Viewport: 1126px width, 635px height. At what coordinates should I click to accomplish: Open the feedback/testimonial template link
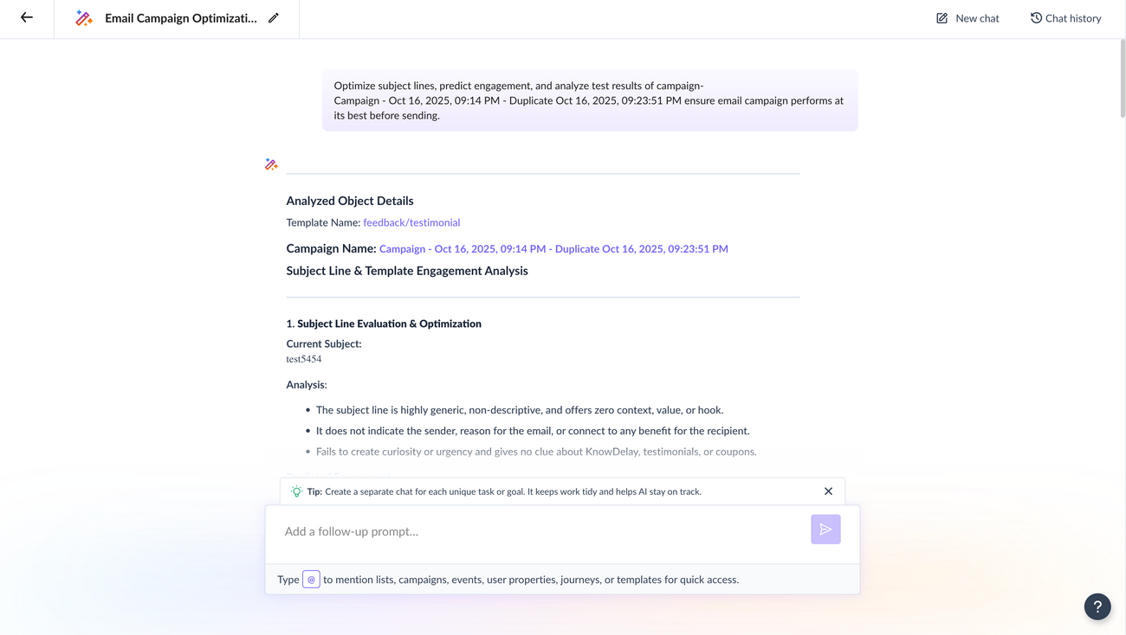click(x=411, y=221)
